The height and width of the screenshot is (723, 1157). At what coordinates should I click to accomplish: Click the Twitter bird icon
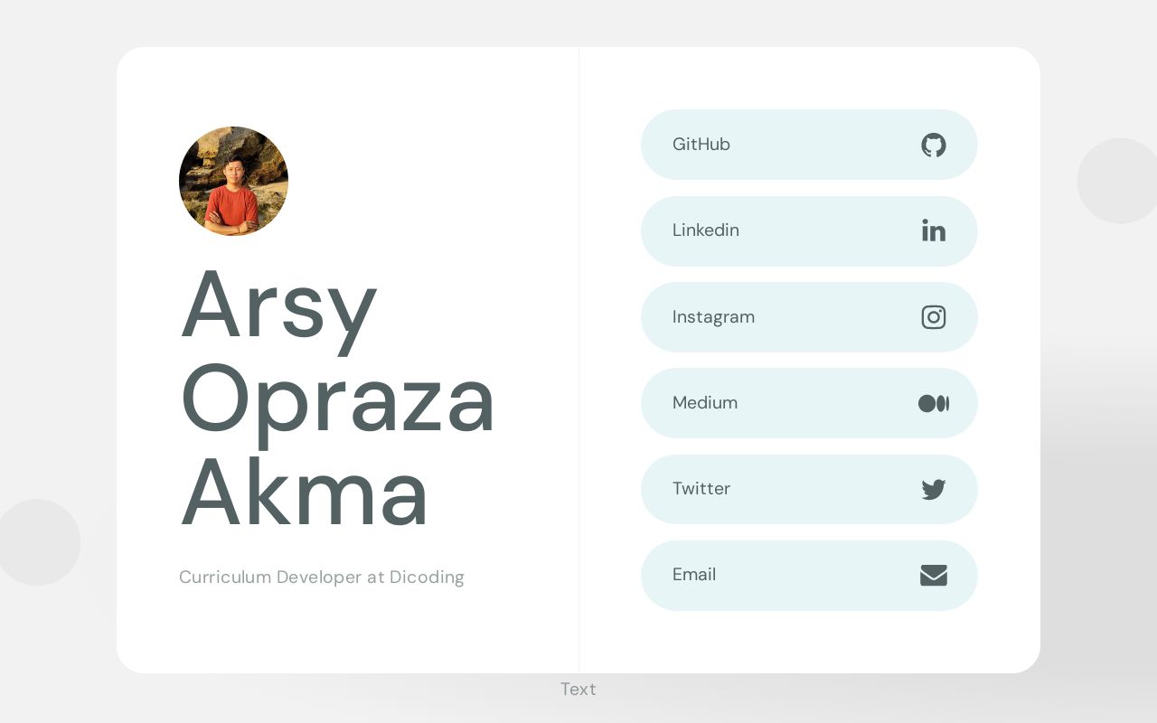(x=934, y=489)
